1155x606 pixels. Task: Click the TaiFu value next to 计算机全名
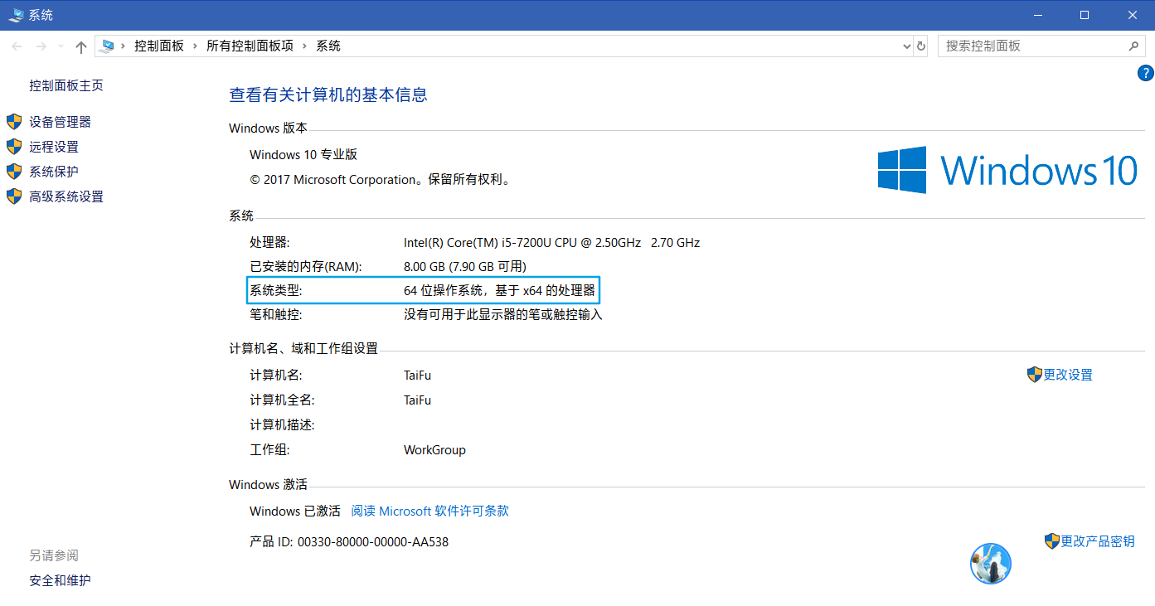[x=418, y=400]
